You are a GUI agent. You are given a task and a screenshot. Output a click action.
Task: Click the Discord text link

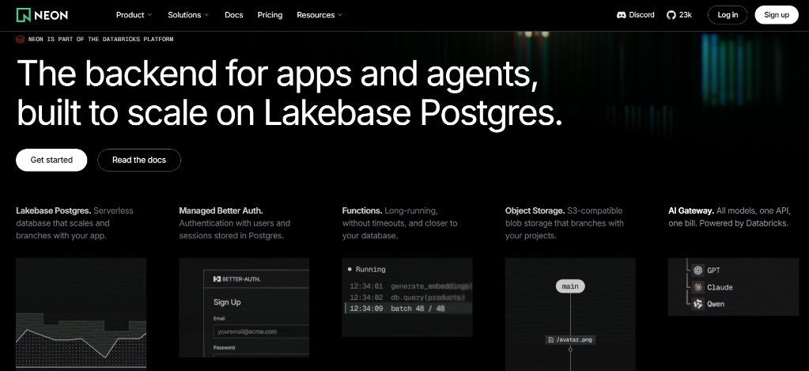coord(642,15)
